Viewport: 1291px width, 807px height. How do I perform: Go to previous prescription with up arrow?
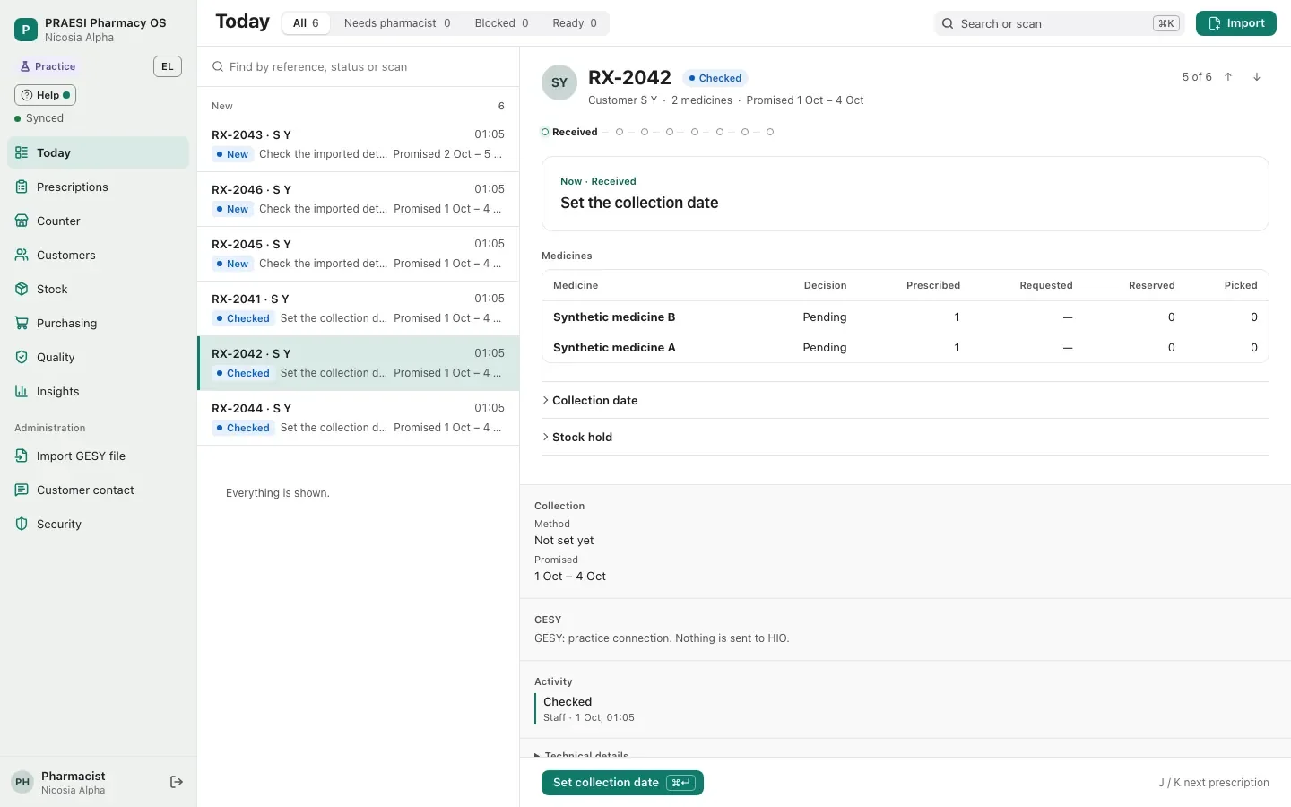(x=1228, y=77)
